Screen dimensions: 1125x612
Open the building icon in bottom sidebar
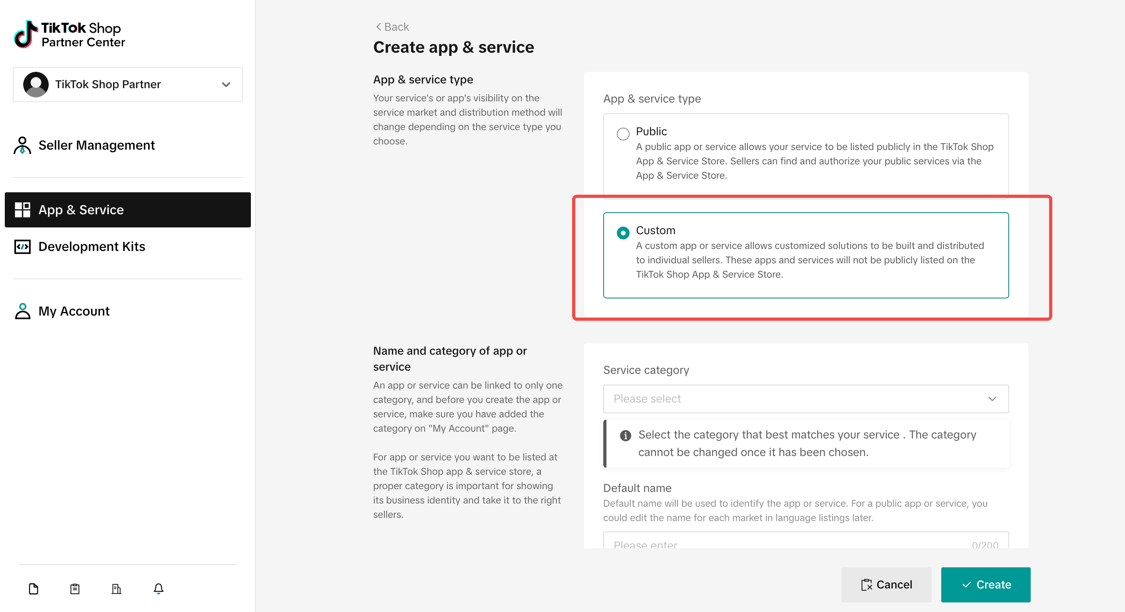[x=116, y=589]
